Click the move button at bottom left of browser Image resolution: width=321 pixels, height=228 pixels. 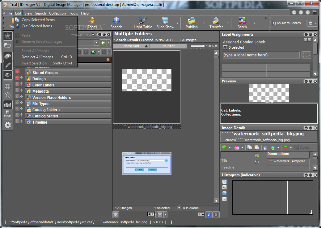[116, 215]
